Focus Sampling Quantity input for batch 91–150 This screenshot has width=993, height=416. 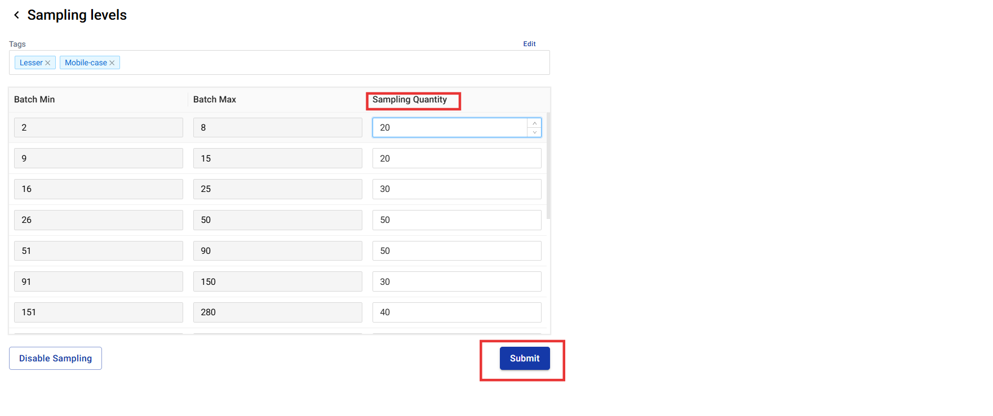coord(456,281)
